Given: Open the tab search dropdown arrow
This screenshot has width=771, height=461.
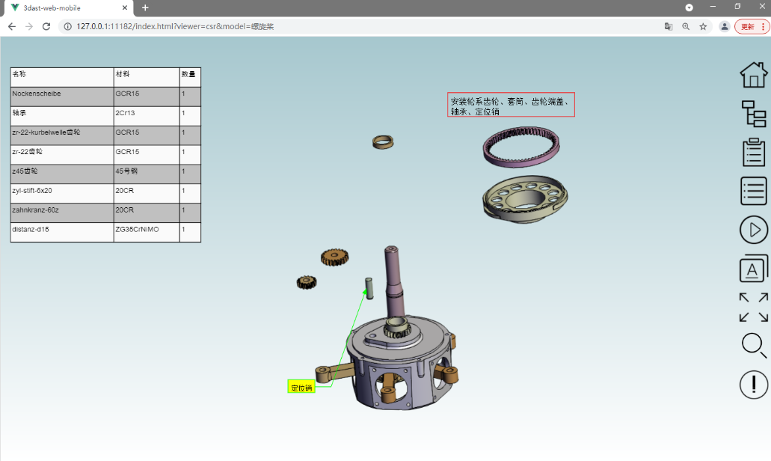Looking at the screenshot, I should pyautogui.click(x=688, y=7).
